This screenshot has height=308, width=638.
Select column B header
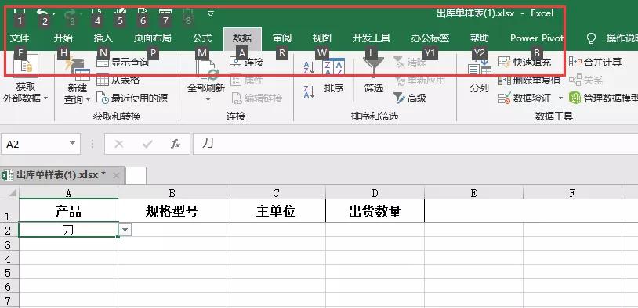(172, 193)
